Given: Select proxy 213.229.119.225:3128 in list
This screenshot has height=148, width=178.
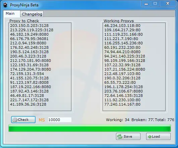Looking at the screenshot, I should pyautogui.click(x=32, y=30).
